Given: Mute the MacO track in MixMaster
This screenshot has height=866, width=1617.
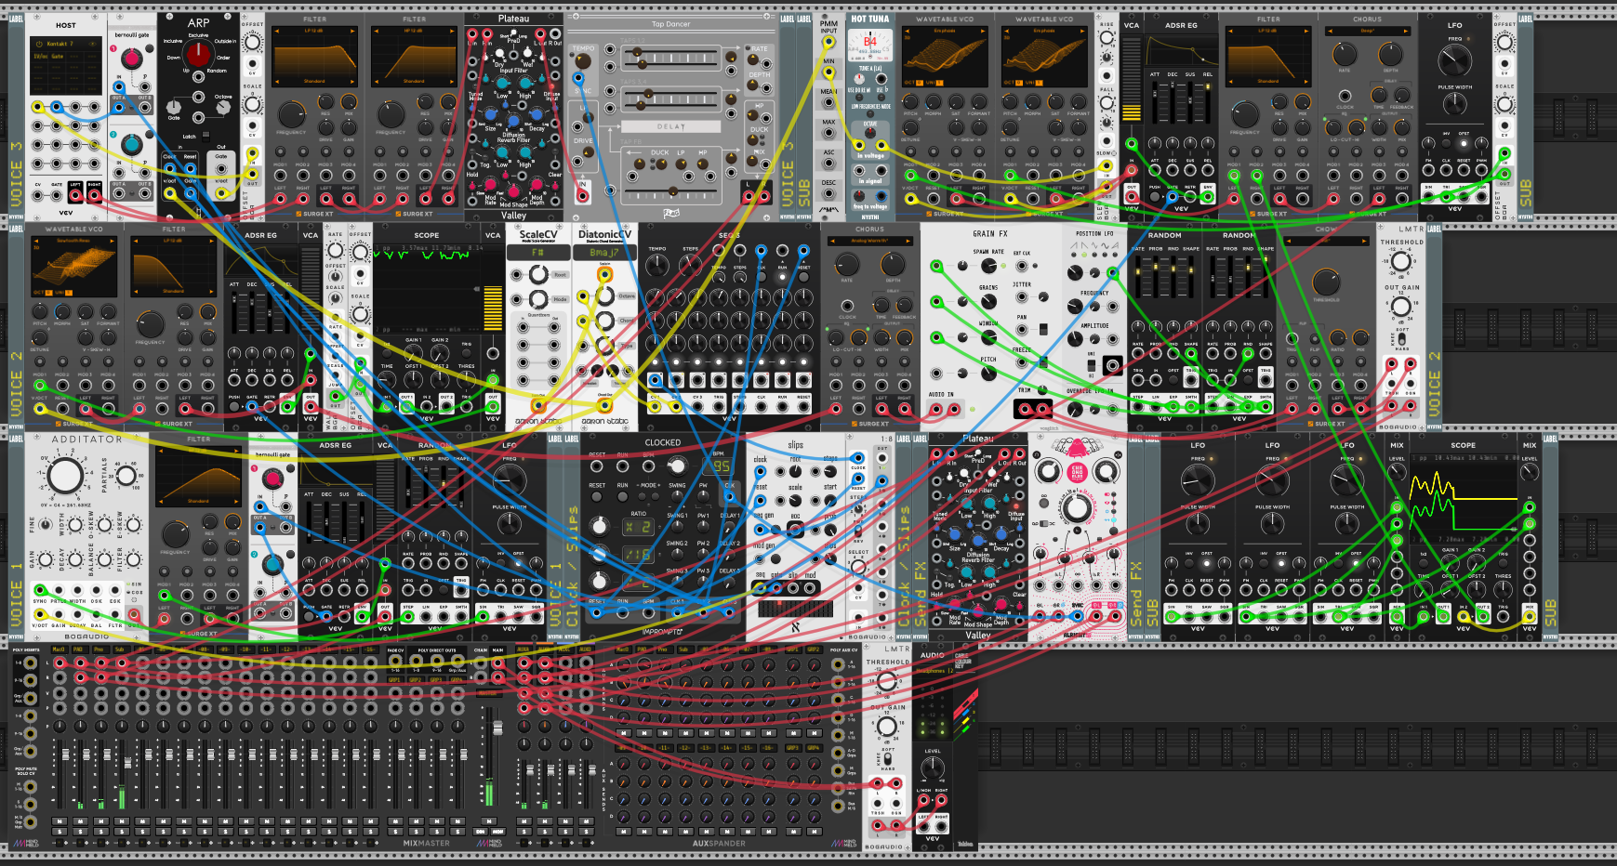Looking at the screenshot, I should [x=59, y=821].
